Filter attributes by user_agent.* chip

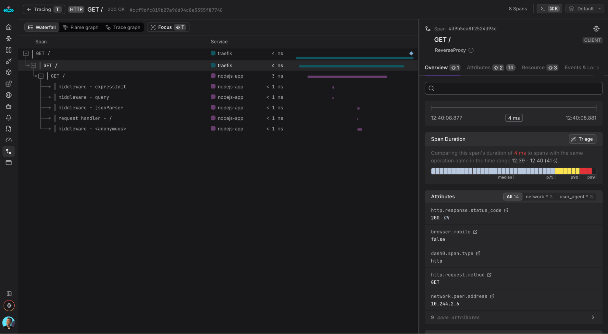pos(576,197)
